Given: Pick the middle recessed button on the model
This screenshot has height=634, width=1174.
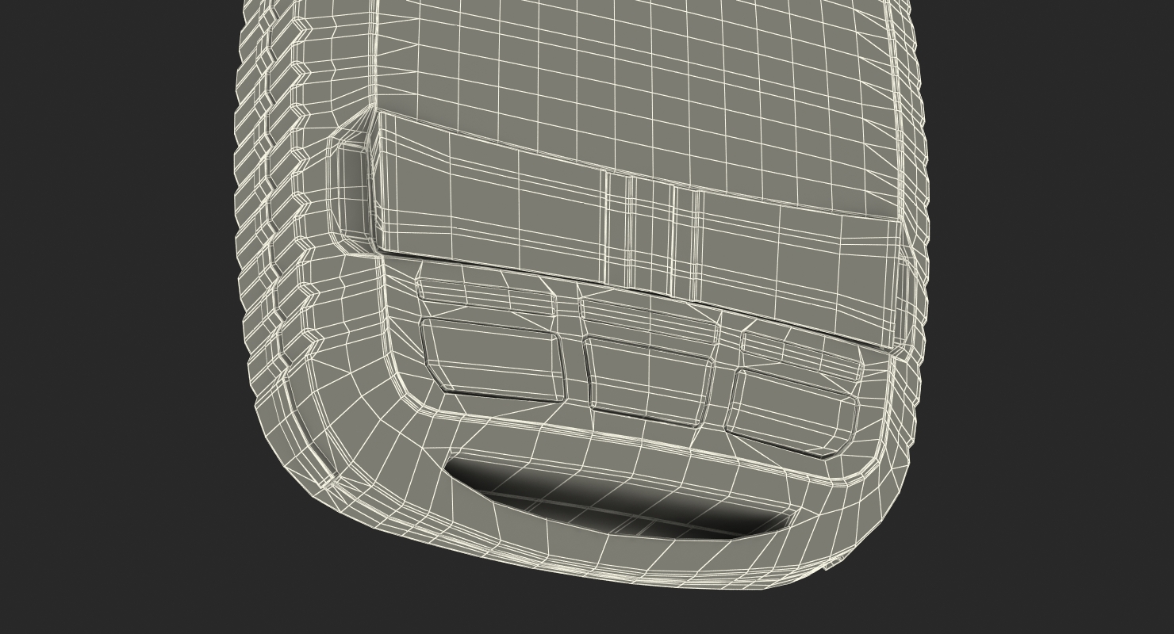Looking at the screenshot, I should 650,381.
